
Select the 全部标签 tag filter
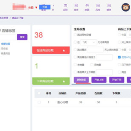pos(5,44)
